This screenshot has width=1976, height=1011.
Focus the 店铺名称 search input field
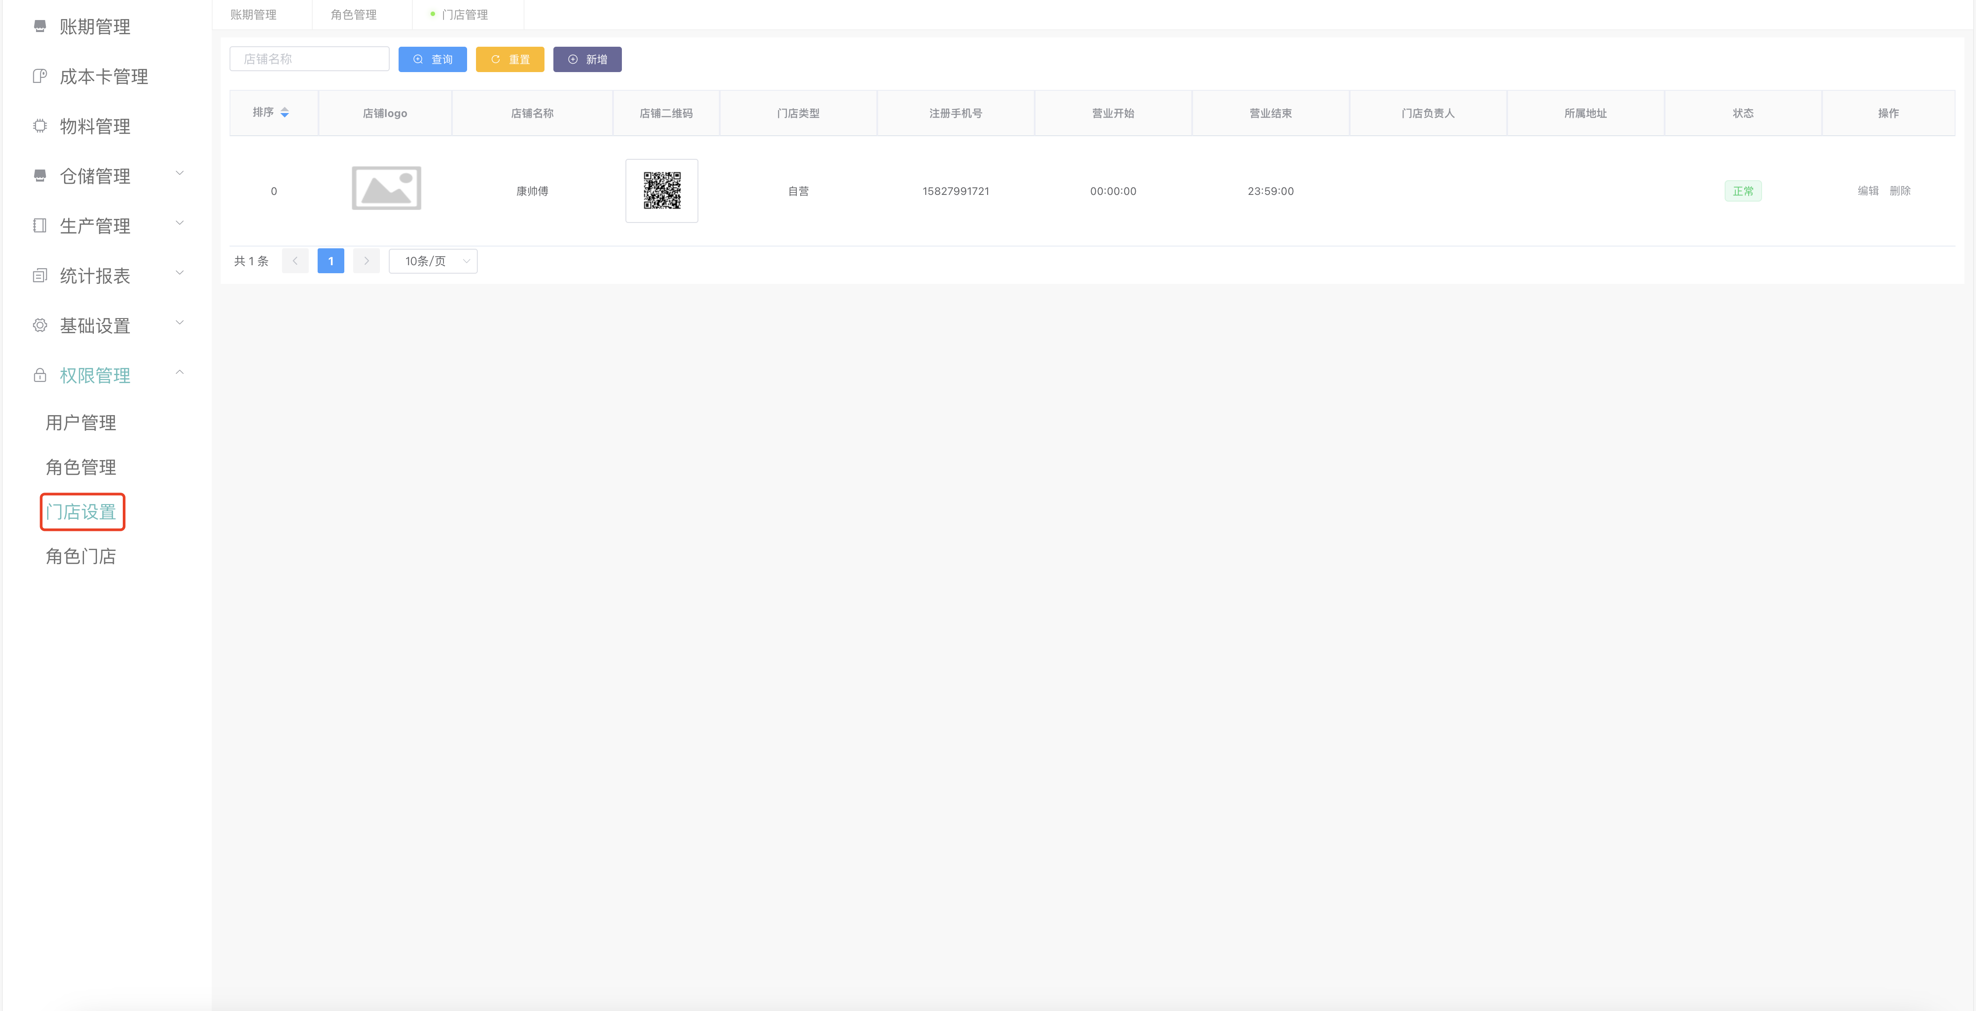click(x=309, y=59)
